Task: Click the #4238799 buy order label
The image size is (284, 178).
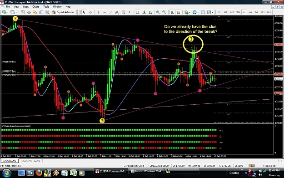Action: (9, 62)
